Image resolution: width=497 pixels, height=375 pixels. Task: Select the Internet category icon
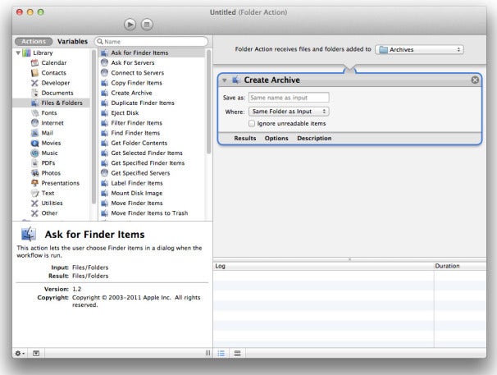click(x=34, y=123)
